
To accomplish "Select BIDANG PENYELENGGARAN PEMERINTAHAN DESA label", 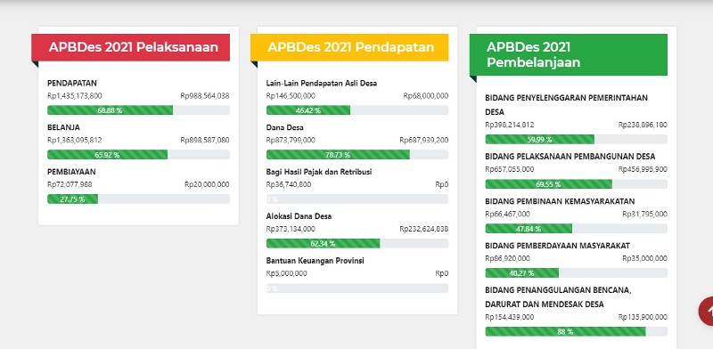I will point(567,105).
